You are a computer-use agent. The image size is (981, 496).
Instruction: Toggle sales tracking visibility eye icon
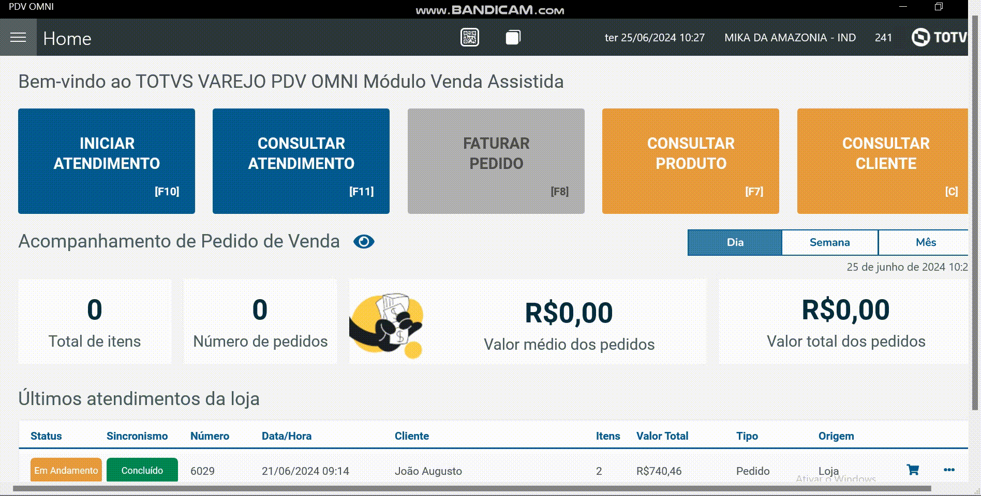tap(364, 242)
